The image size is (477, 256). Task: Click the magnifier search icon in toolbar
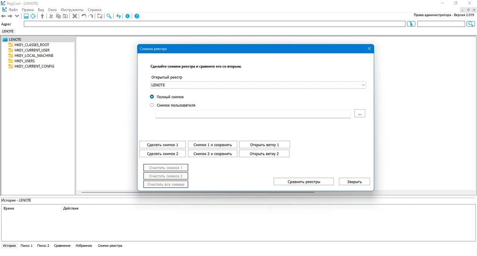[x=109, y=16]
